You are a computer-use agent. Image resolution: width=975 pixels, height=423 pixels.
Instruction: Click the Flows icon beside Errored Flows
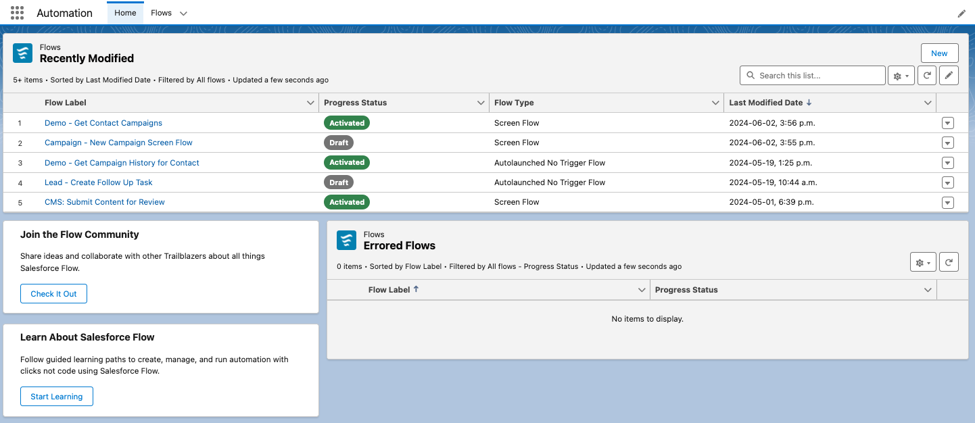(x=347, y=241)
